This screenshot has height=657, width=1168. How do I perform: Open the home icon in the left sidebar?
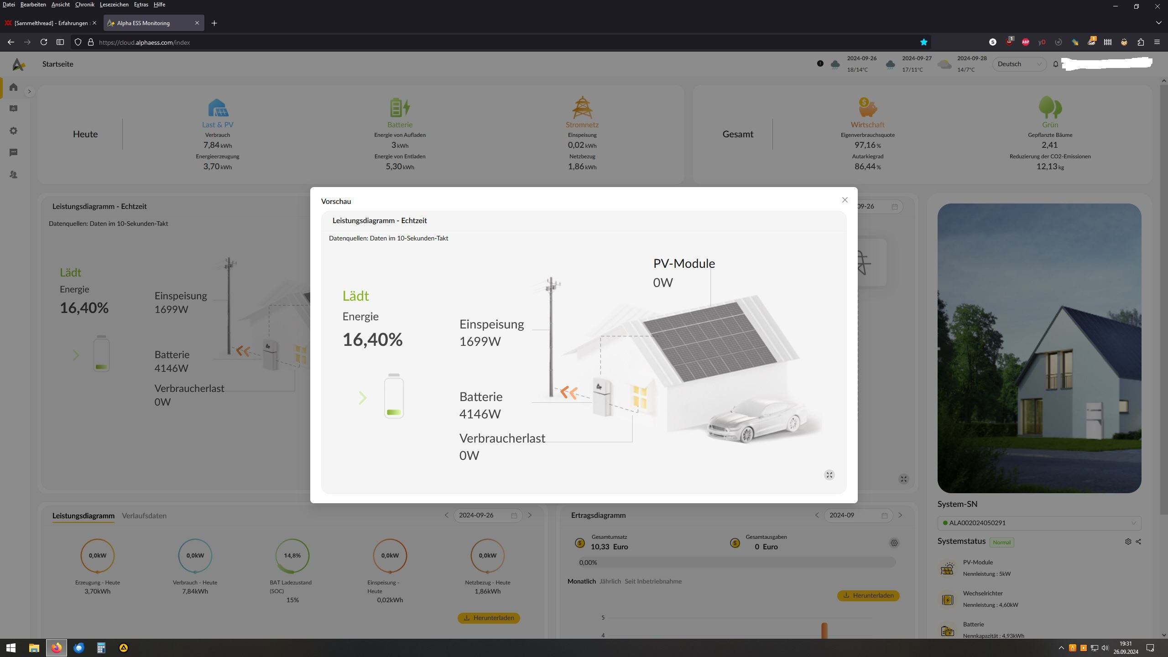[13, 87]
